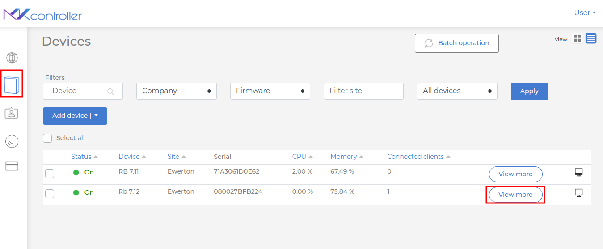Click the search magnifier in Device filter
The width and height of the screenshot is (603, 249).
[111, 91]
